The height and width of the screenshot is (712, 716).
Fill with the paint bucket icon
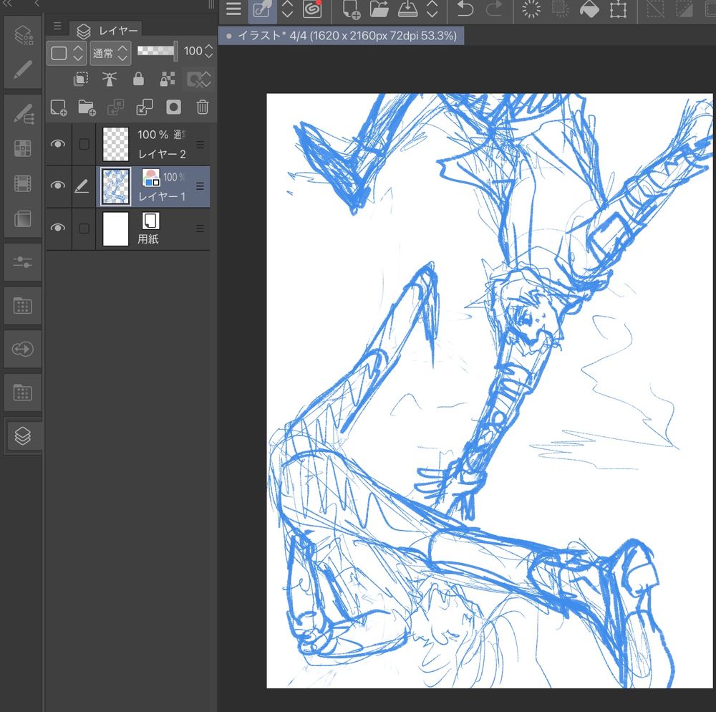589,9
